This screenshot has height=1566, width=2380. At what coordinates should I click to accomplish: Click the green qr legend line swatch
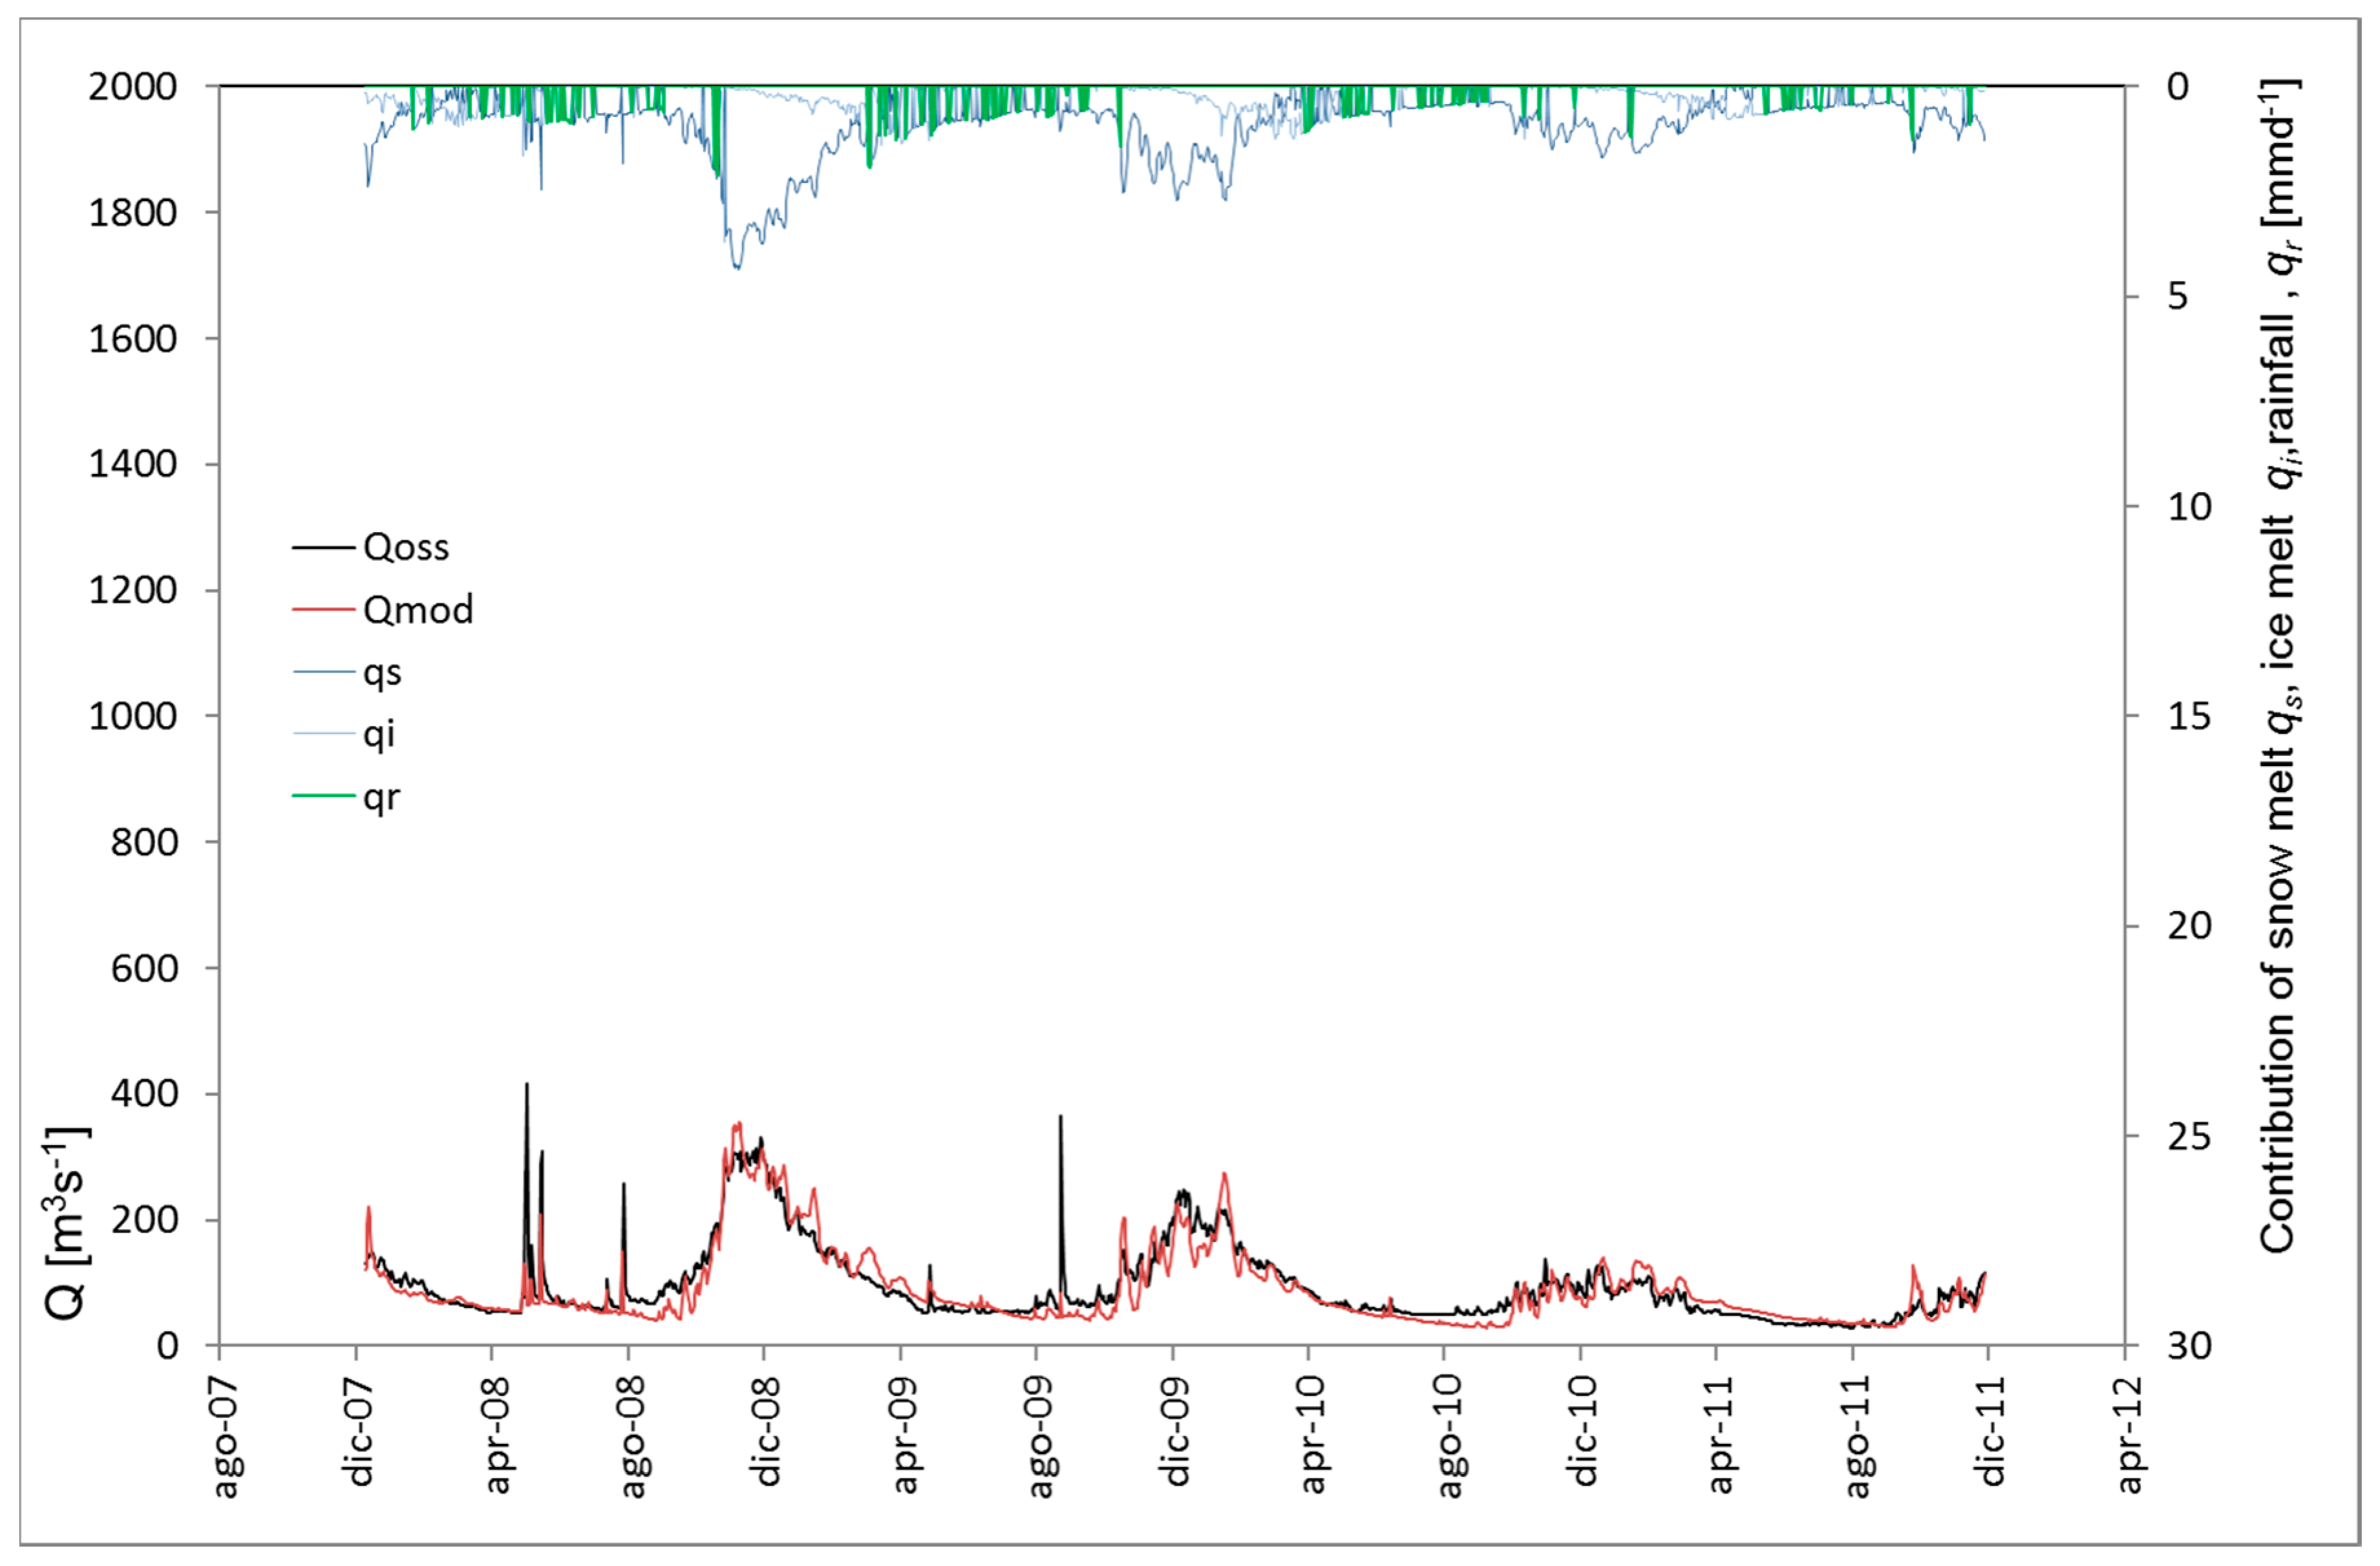(323, 796)
